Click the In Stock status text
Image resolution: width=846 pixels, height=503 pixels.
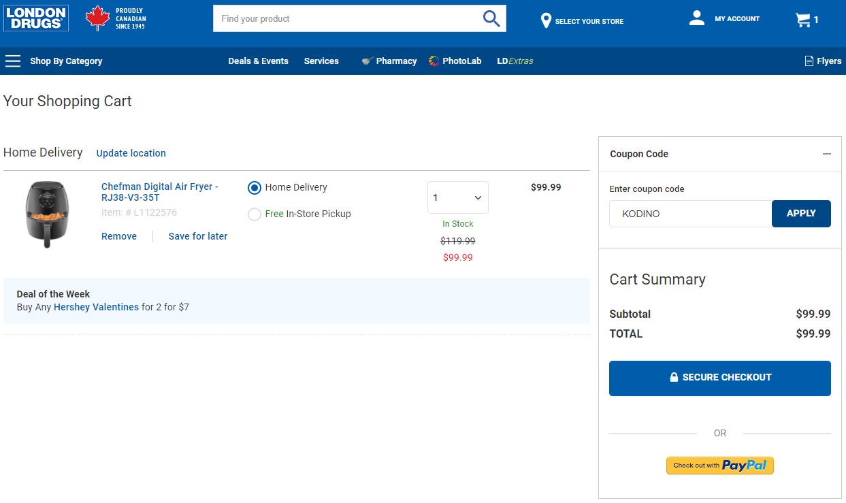[x=458, y=224]
